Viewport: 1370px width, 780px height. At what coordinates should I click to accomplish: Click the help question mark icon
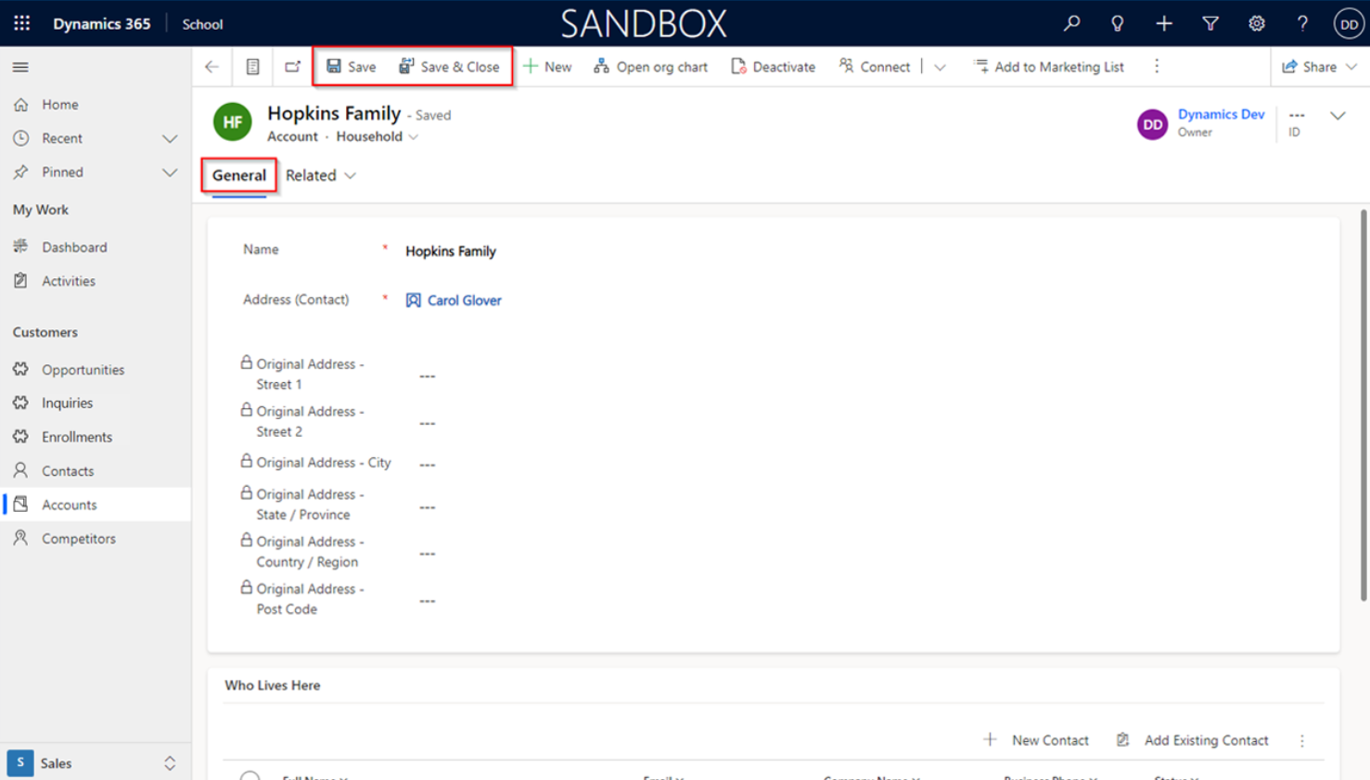tap(1302, 23)
